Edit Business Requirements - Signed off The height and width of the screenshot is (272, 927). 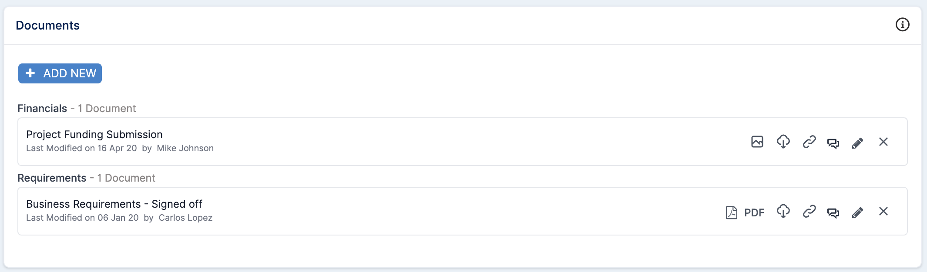[857, 212]
